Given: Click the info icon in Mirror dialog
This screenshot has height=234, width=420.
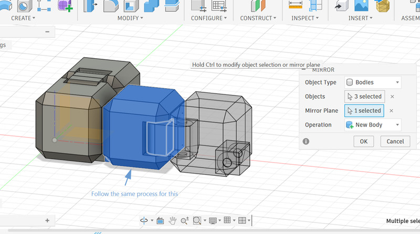Looking at the screenshot, I should click(306, 141).
